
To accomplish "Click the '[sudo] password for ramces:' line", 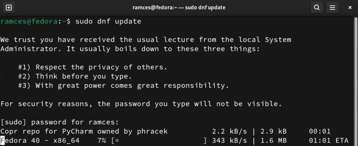I will click(x=60, y=122).
